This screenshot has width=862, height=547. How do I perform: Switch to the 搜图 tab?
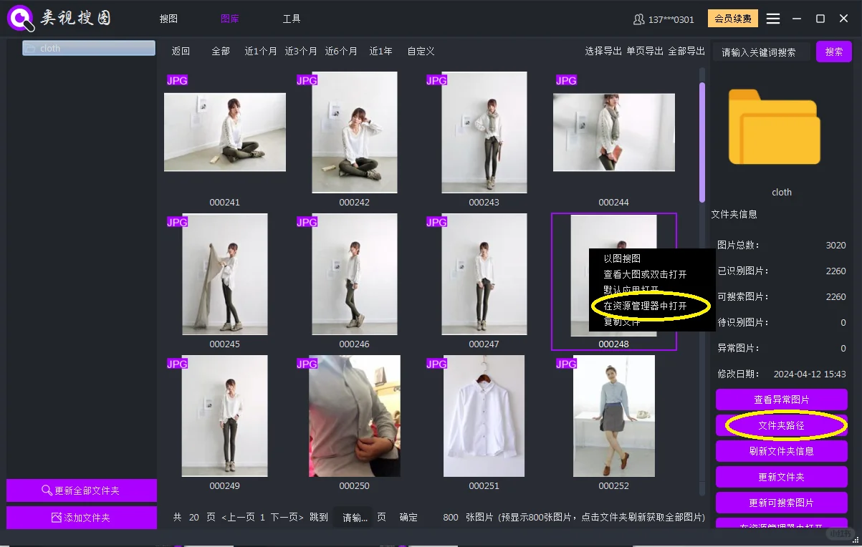(x=169, y=19)
